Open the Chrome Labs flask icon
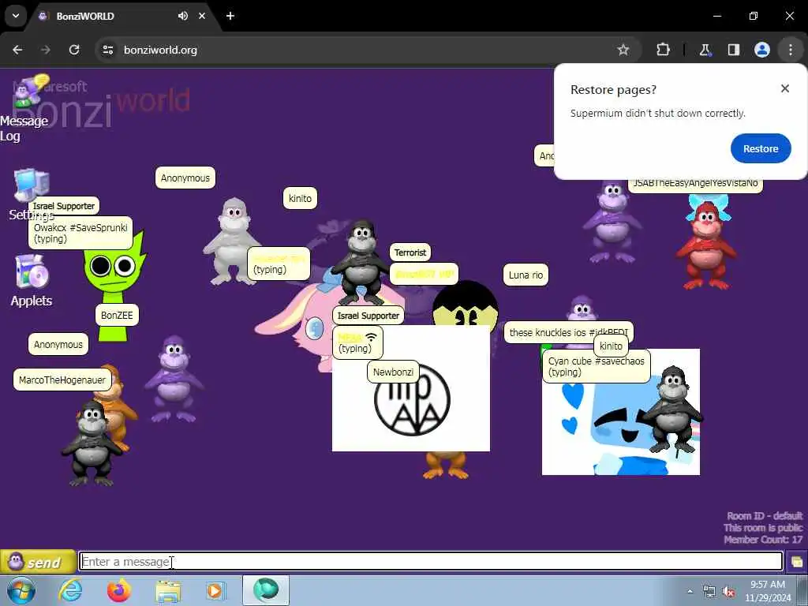The image size is (808, 606). pos(705,50)
